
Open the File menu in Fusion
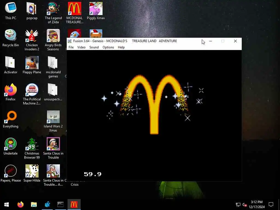point(71,47)
